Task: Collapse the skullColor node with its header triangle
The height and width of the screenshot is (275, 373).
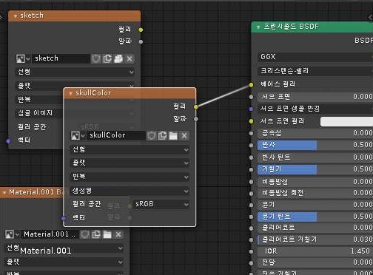Action: 70,93
